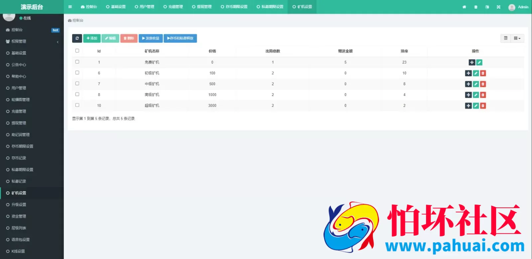Check the box for 免费矿机 row
532x259 pixels.
click(77, 62)
